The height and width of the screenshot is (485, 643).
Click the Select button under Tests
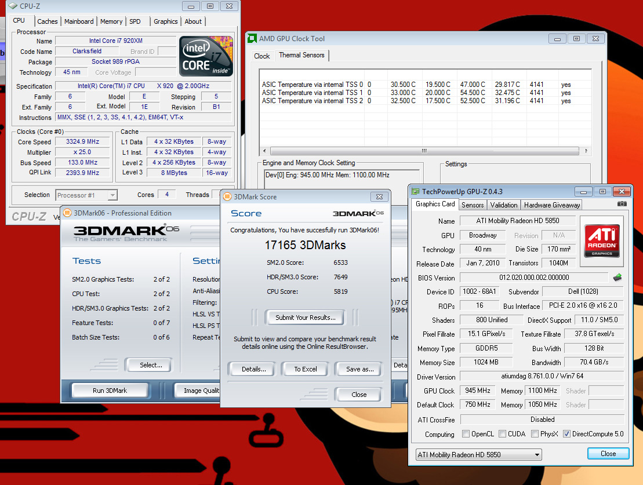[149, 365]
